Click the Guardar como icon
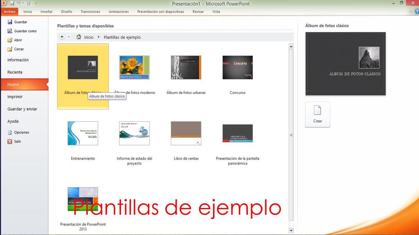419x235 pixels. pyautogui.click(x=10, y=31)
